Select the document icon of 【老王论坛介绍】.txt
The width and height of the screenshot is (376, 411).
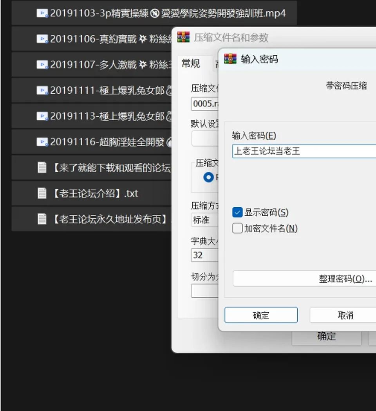[42, 194]
